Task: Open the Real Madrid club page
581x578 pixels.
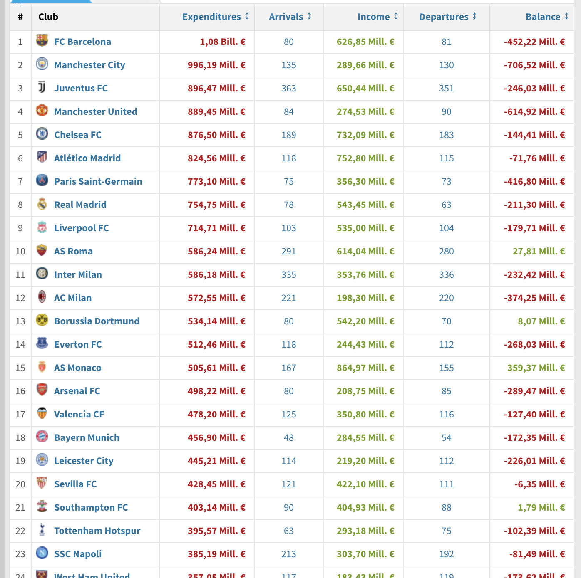Action: coord(80,205)
